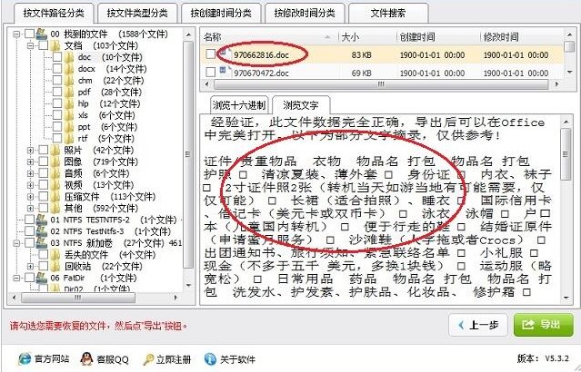Image resolution: width=581 pixels, height=372 pixels.
Task: Click the 照片 folder icon
Action: coord(55,150)
